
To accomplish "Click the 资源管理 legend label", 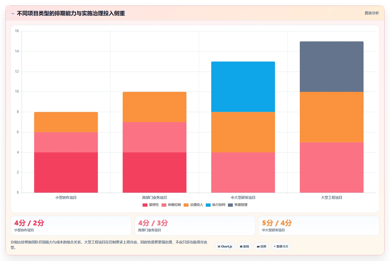I will tap(241, 205).
